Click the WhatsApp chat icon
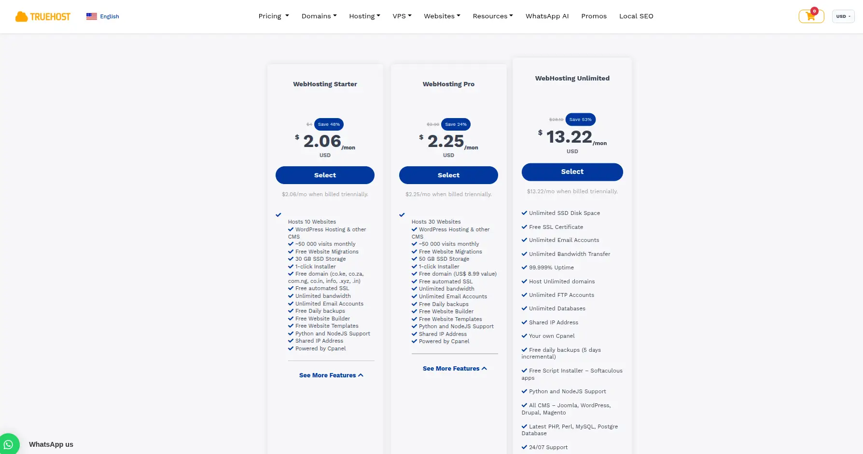The height and width of the screenshot is (454, 863). click(x=9, y=444)
